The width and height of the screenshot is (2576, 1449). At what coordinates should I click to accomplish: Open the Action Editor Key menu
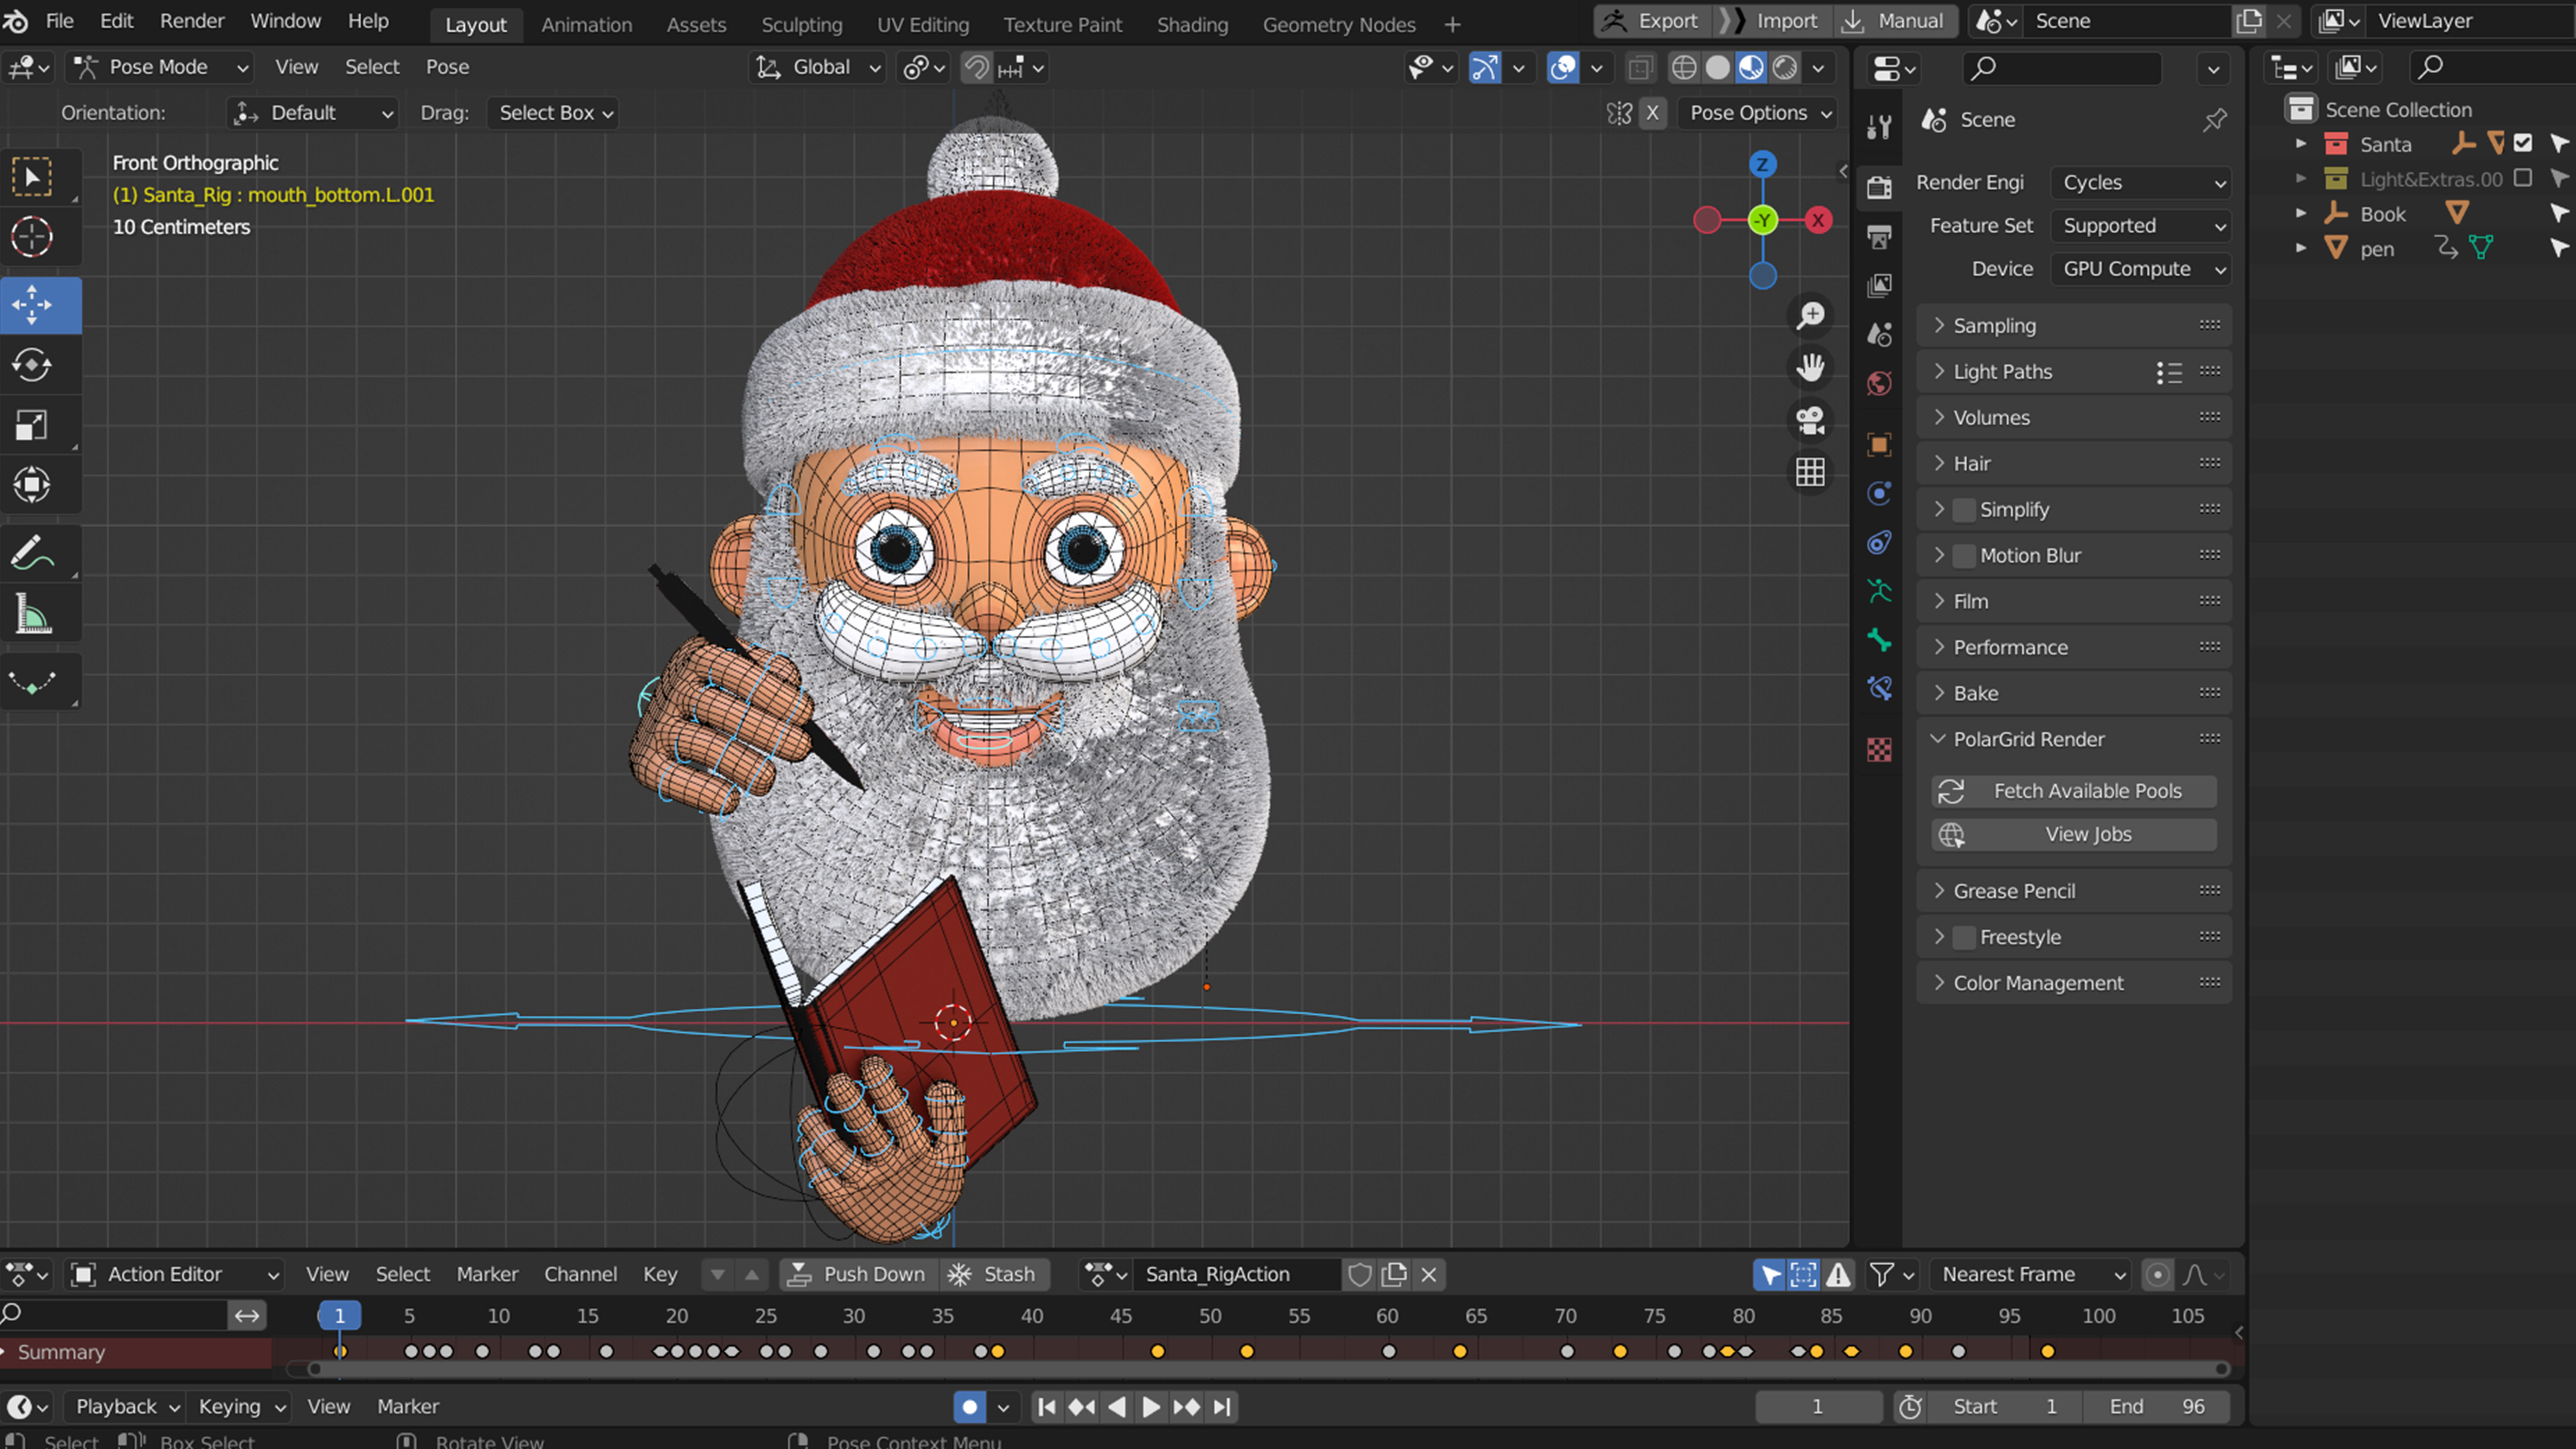tap(660, 1275)
